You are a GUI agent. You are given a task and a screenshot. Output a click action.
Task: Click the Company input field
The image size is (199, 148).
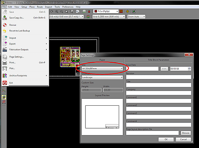tap(159, 93)
